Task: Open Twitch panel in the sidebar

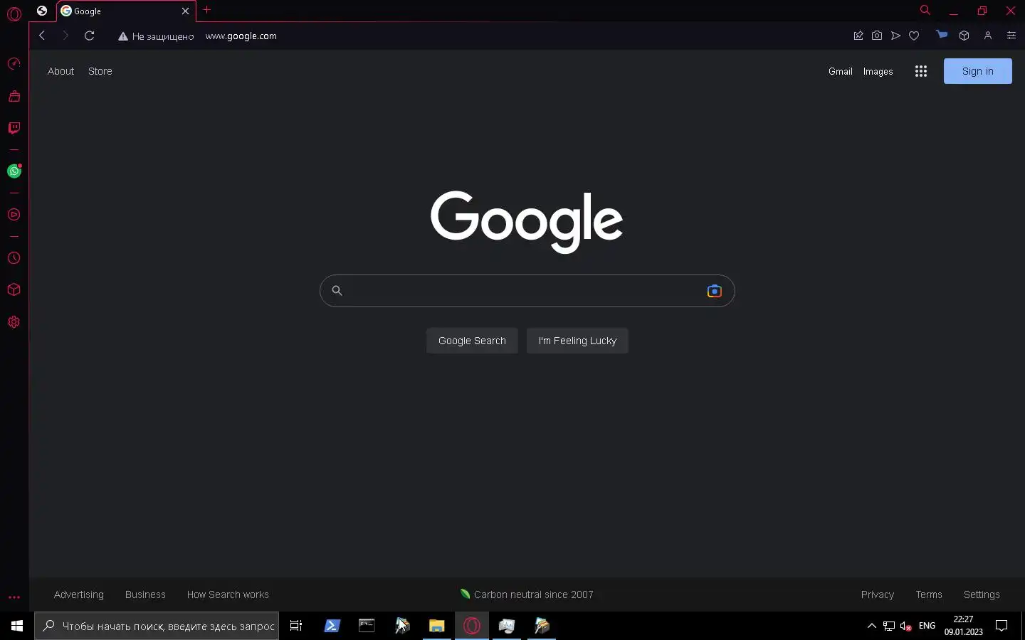Action: pos(14,128)
